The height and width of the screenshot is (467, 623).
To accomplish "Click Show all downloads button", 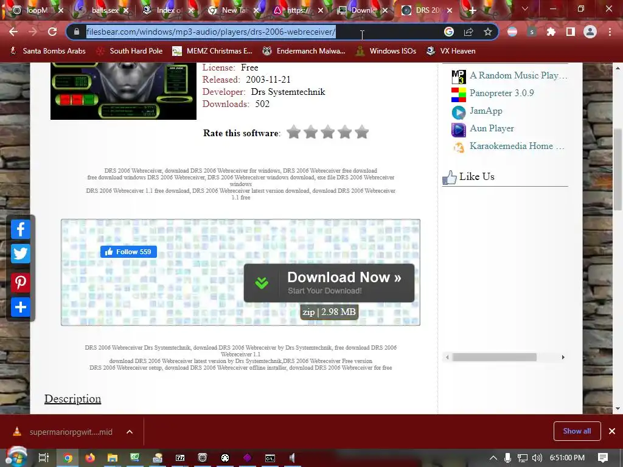I will point(577,431).
